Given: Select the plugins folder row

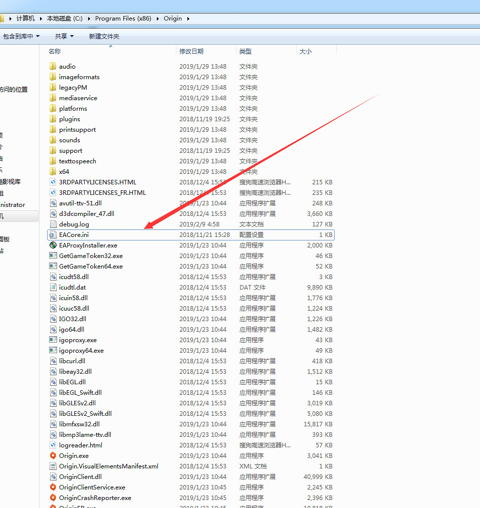Looking at the screenshot, I should (70, 119).
